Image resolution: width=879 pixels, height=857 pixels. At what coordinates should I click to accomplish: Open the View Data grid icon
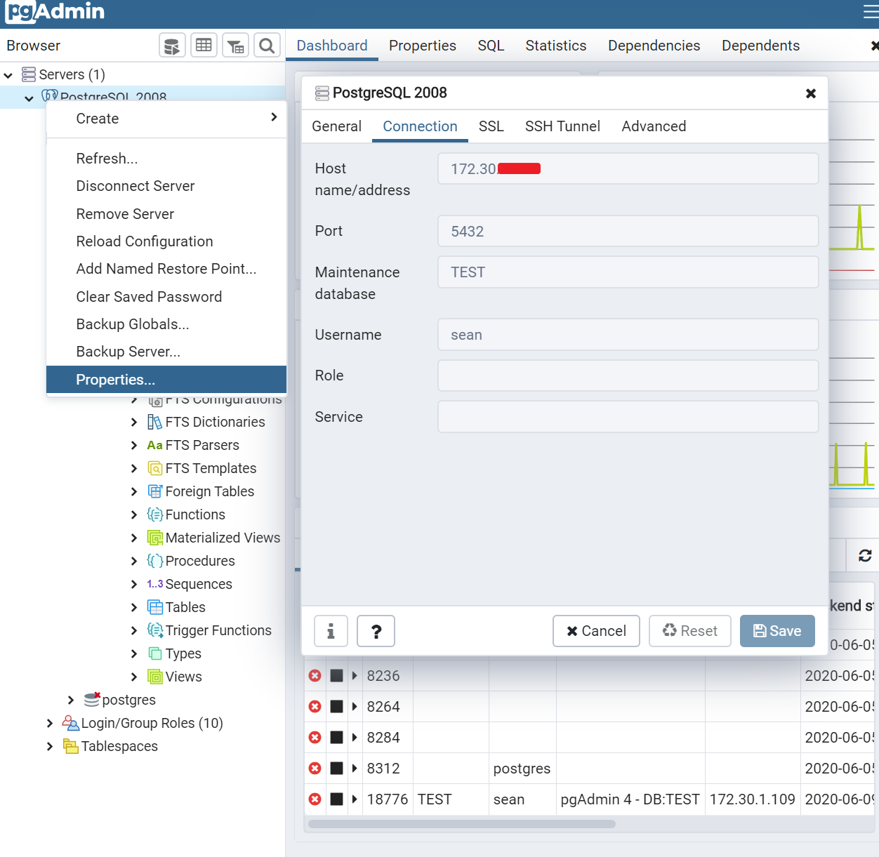click(204, 46)
